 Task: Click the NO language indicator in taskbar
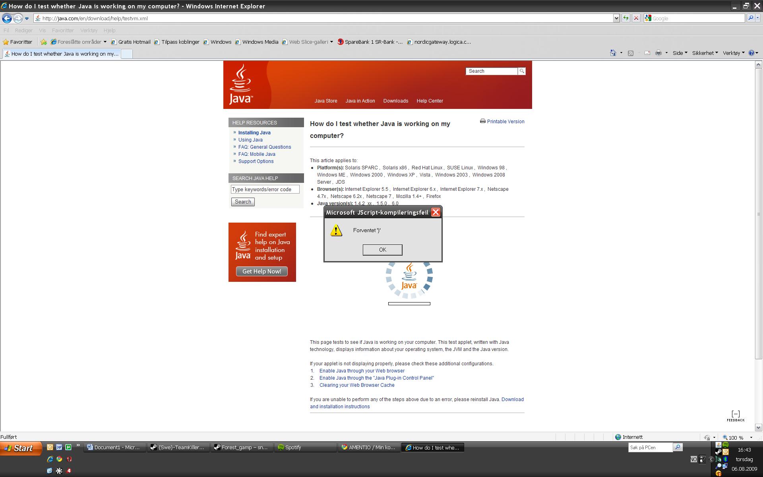693,459
